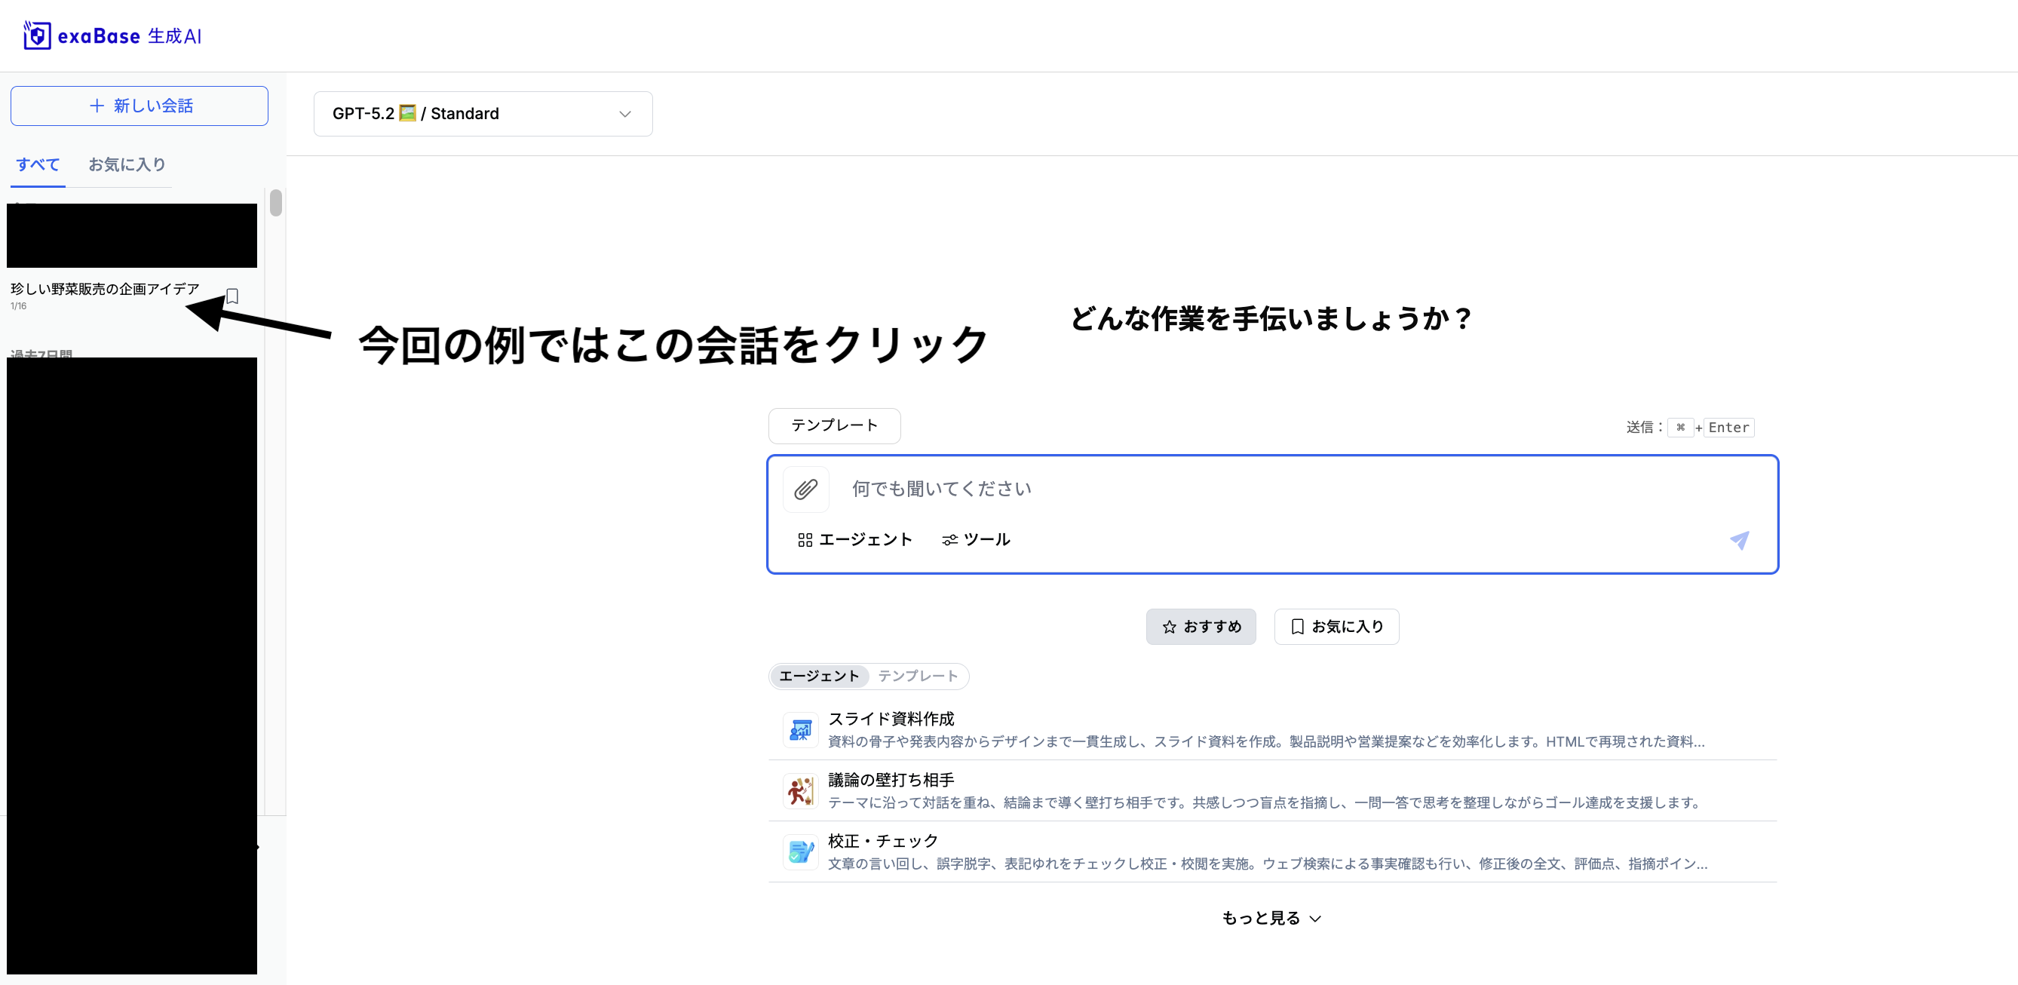2018x985 pixels.
Task: Select the おすすめ filter button
Action: 1201,626
